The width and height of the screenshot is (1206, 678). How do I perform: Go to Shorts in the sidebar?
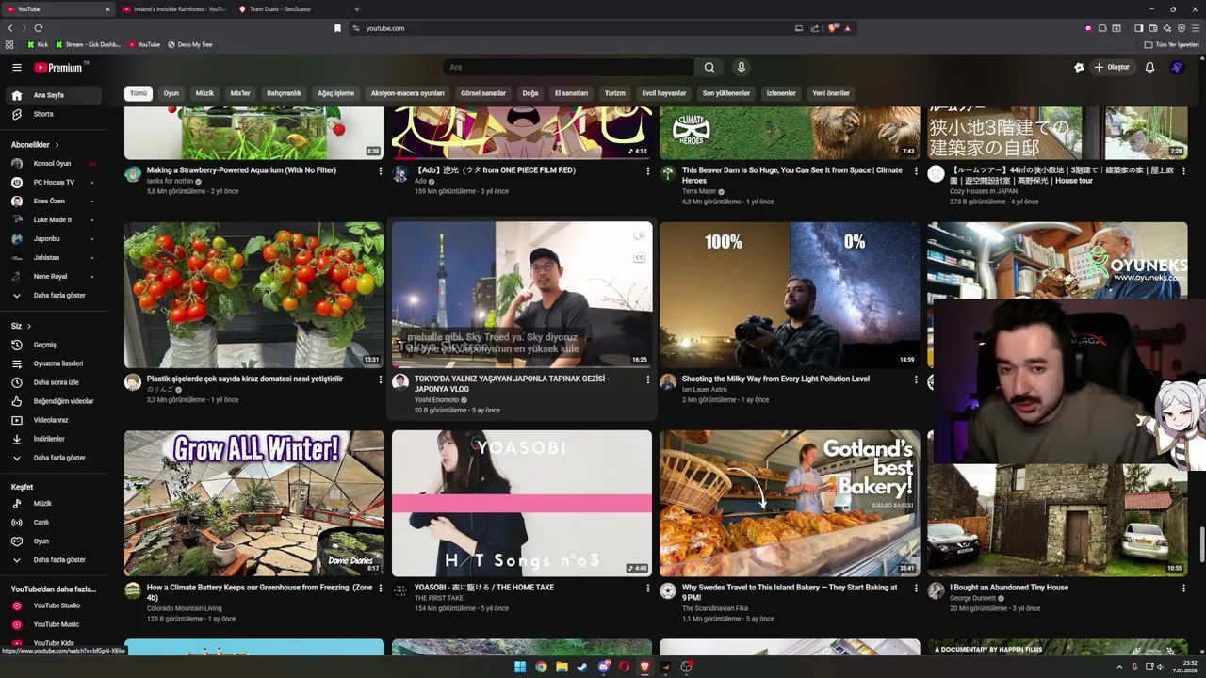[53, 114]
